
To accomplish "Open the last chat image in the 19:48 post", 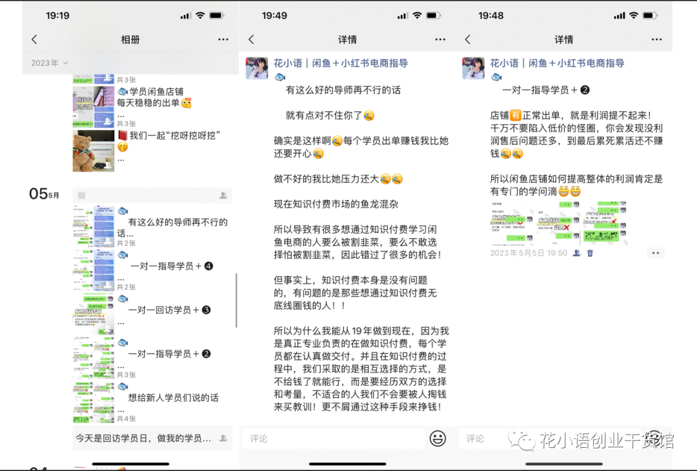I will pyautogui.click(x=605, y=223).
